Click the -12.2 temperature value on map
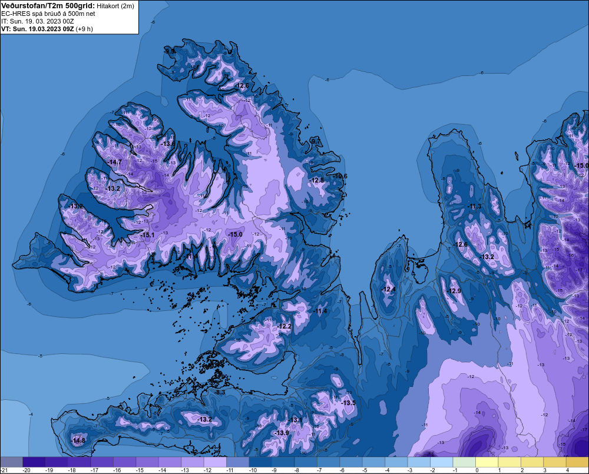The image size is (589, 474). 284,326
